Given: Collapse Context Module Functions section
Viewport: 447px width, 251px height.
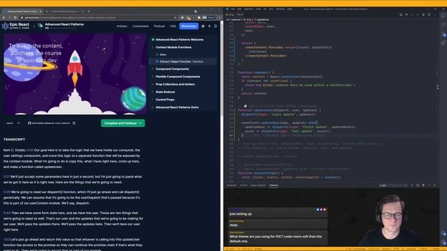Looking at the screenshot, I should 173,47.
